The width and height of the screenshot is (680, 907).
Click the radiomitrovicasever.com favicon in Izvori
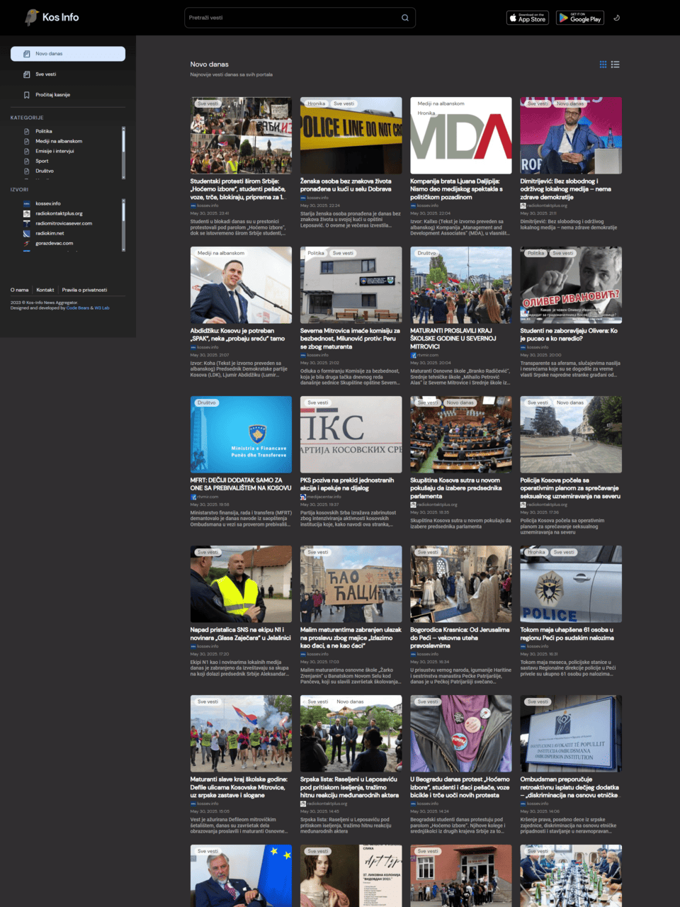[27, 223]
